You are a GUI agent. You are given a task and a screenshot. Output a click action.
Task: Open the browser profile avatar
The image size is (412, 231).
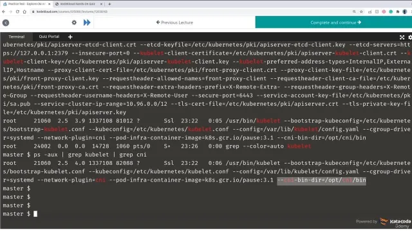405,12
